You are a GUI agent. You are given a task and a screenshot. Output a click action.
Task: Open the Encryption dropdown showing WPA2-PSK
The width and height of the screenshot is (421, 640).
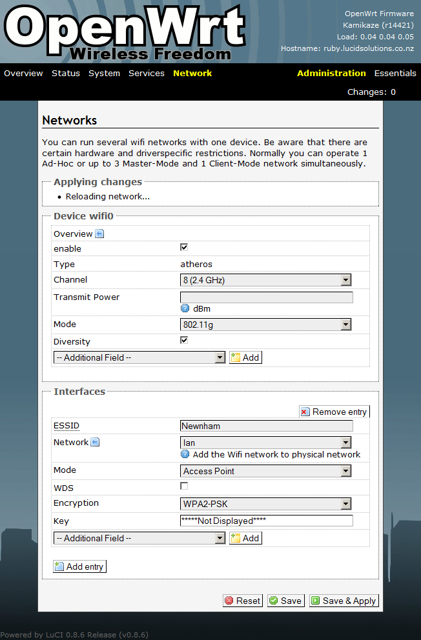[x=265, y=504]
